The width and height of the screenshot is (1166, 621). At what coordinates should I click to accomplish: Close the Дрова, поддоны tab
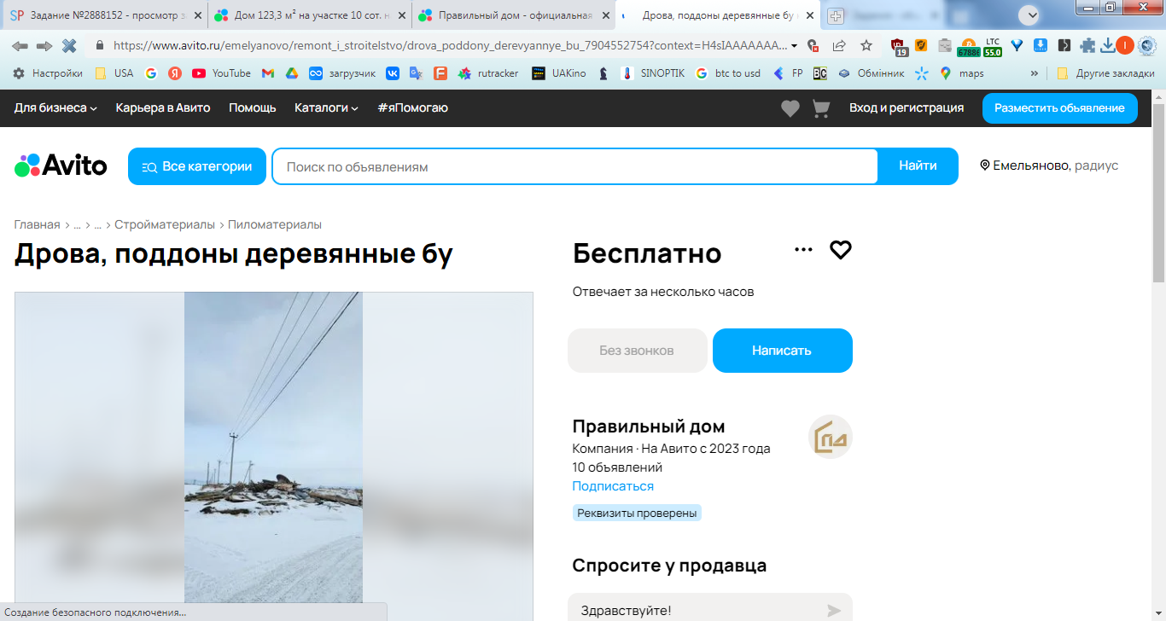tap(810, 15)
